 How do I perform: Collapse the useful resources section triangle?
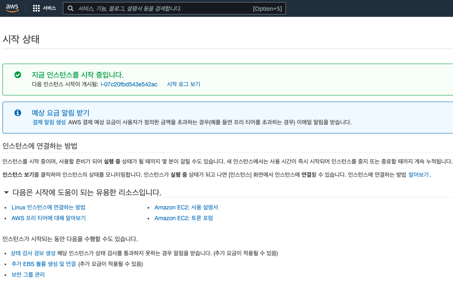pyautogui.click(x=6, y=193)
